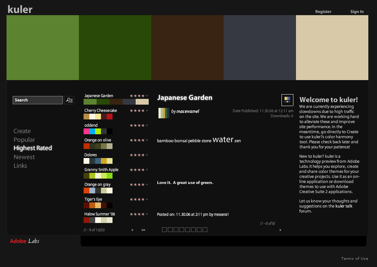Click star rating for Orange on gray
The image size is (377, 267).
coord(139,184)
